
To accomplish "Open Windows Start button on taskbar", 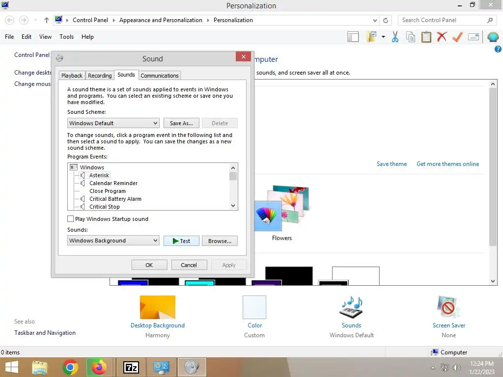I will (12, 367).
